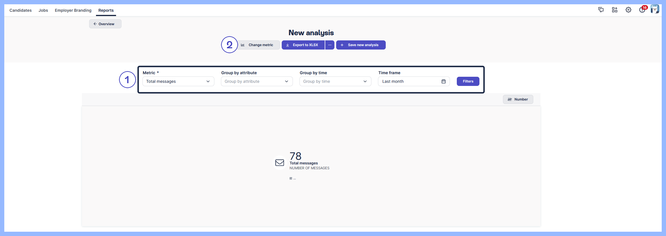Screen dimensions: 666x236
Task: Open the Group by attribute dropdown
Action: coord(257,81)
